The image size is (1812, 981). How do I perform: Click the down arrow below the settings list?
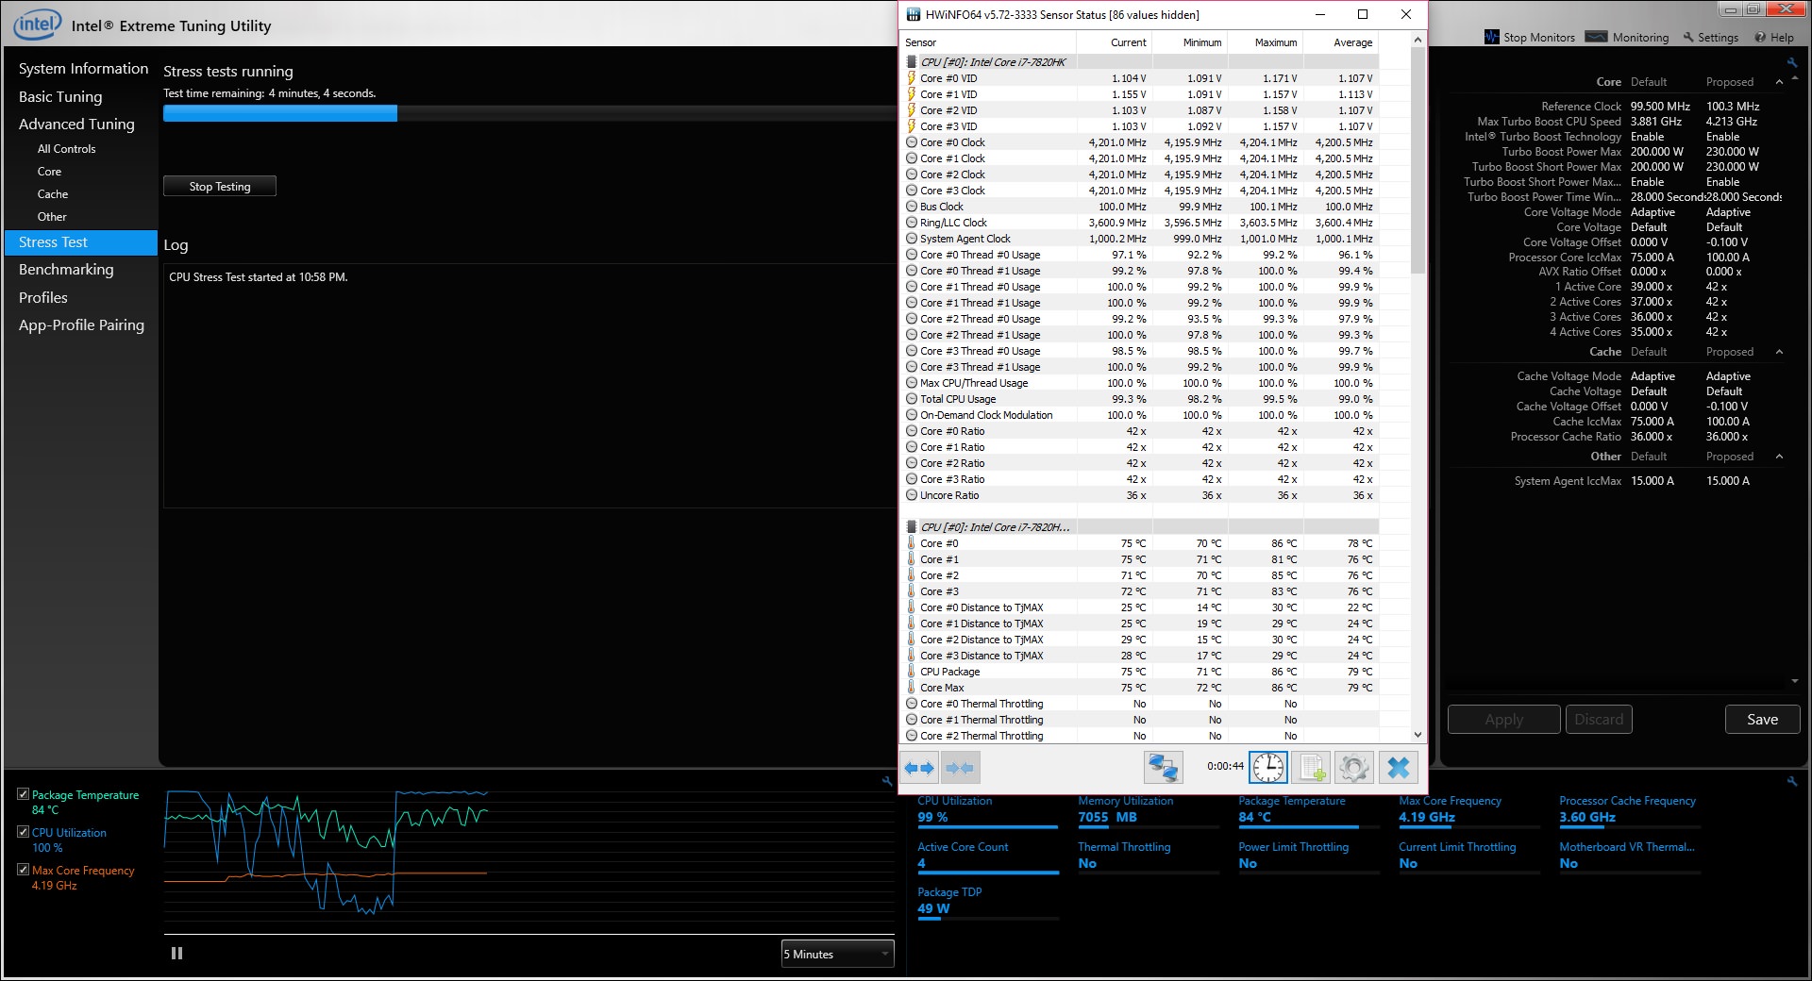1794,681
